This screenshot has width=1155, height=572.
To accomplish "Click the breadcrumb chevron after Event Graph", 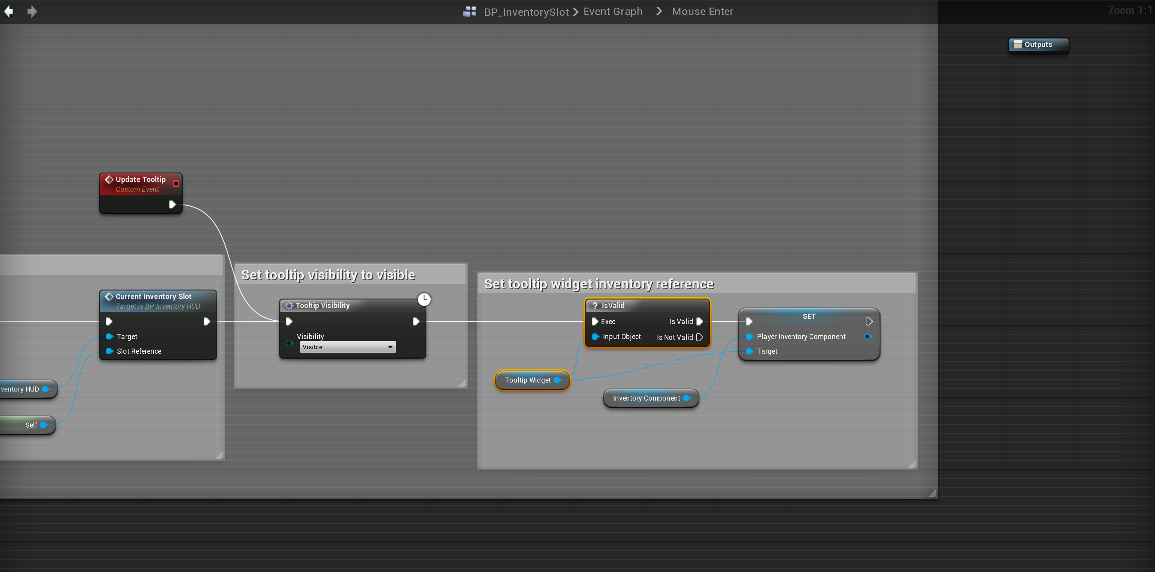I will tap(658, 11).
